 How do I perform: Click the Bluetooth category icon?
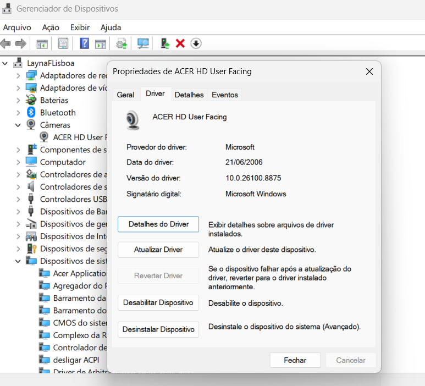[31, 112]
